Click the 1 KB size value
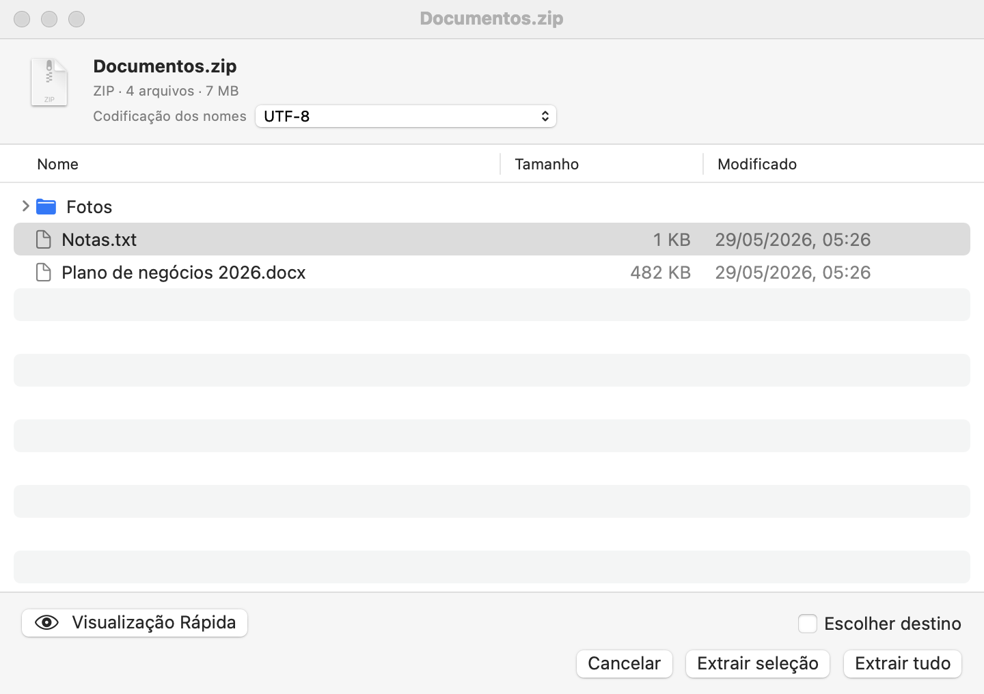This screenshot has height=694, width=984. tap(672, 240)
